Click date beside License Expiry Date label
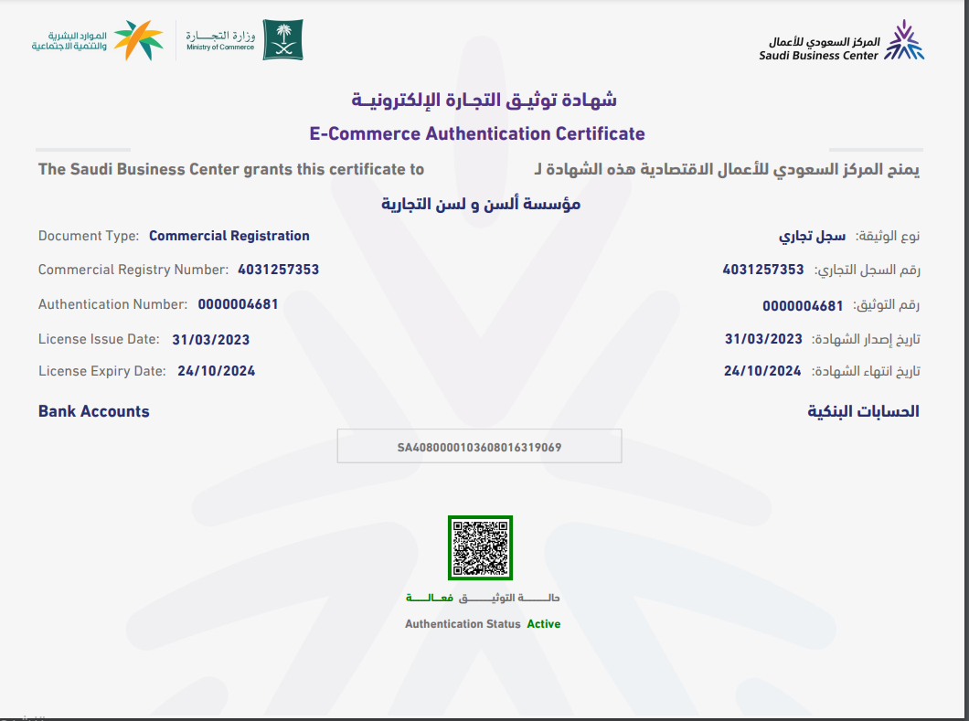969x721 pixels. point(216,371)
